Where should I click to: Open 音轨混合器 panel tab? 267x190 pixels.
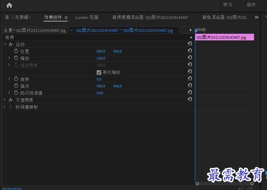point(225,17)
